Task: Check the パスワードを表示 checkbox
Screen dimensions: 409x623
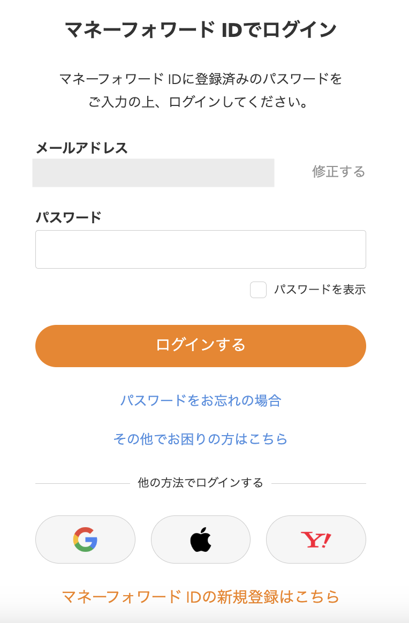Action: coord(258,290)
